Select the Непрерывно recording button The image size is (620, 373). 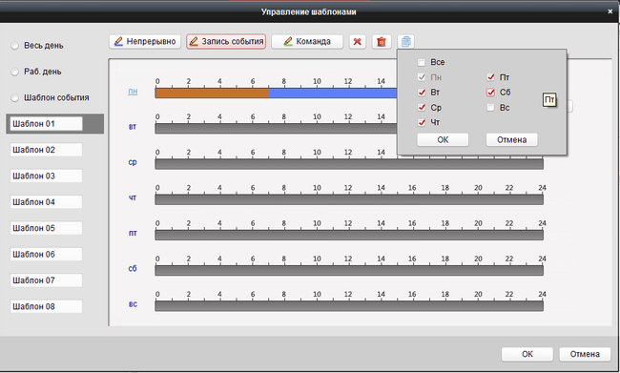[145, 42]
